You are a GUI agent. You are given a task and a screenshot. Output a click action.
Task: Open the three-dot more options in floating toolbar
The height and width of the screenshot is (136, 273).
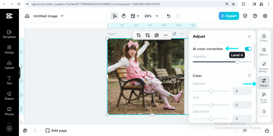166,35
